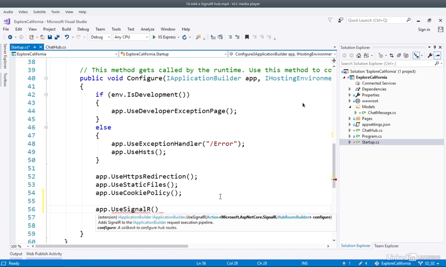The image size is (446, 267).
Task: Open the ExploreCalifornia project navigation dropdown
Action: point(64,54)
